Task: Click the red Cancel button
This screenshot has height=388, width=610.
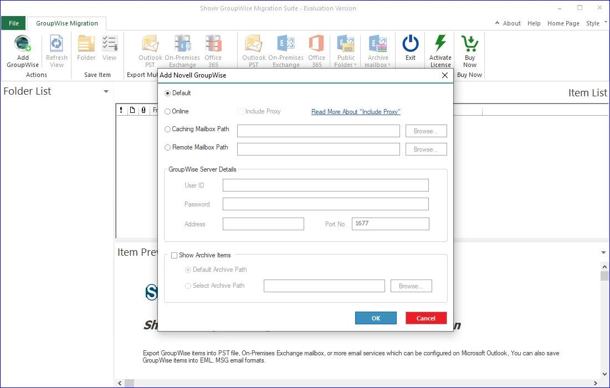Action: click(x=426, y=318)
